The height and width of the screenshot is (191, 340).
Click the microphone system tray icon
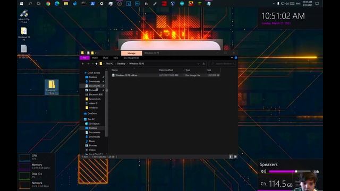pos(278,4)
